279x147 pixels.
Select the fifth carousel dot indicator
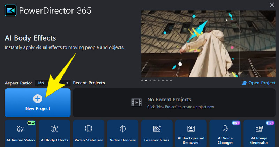(159, 80)
